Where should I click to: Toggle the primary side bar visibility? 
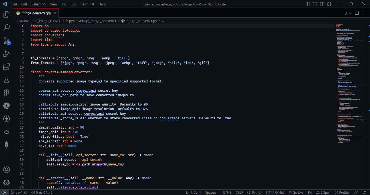click(x=308, y=4)
